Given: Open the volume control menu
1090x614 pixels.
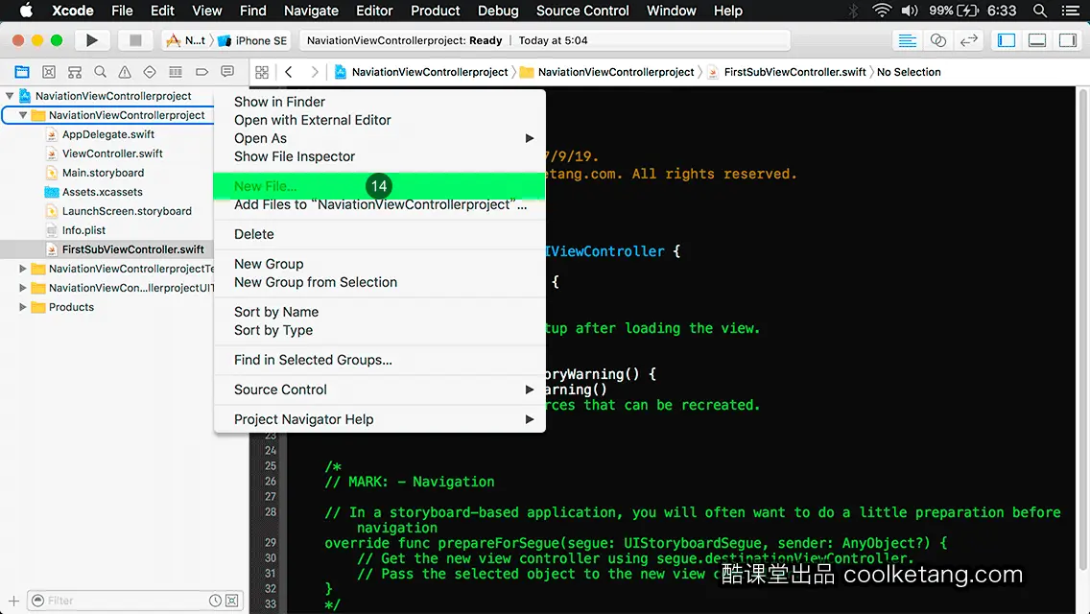Looking at the screenshot, I should [x=910, y=11].
